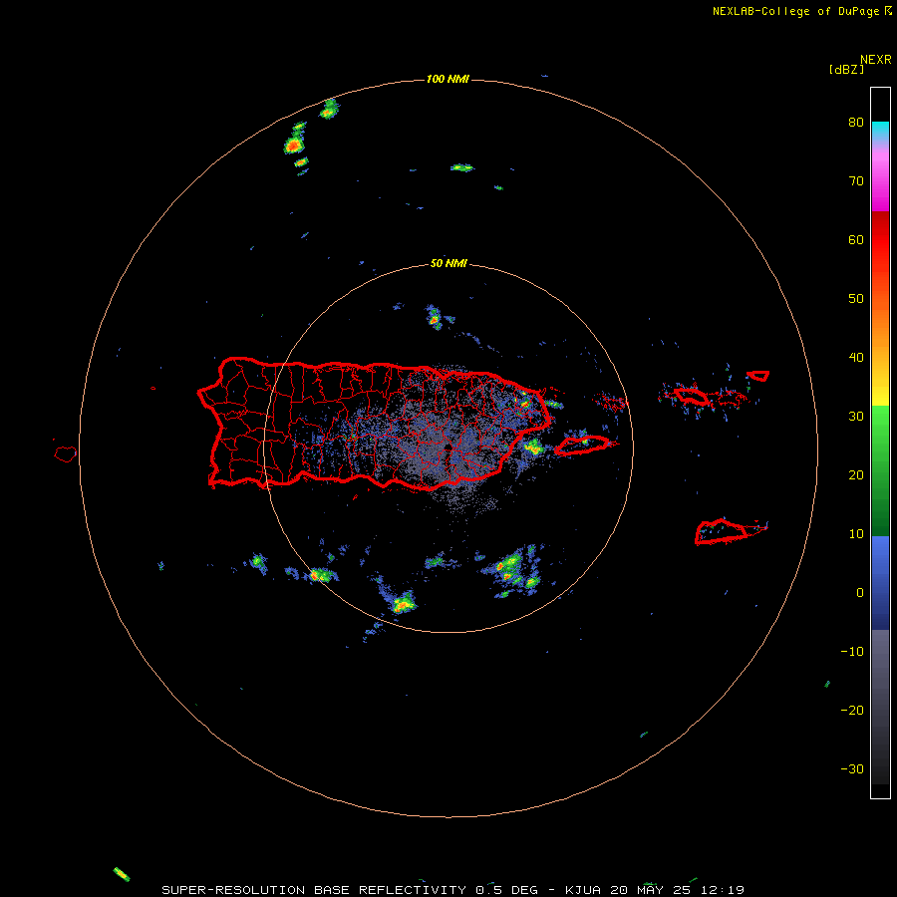The image size is (897, 897).
Task: Click the 30 value on dBZ scale
Action: 856,417
